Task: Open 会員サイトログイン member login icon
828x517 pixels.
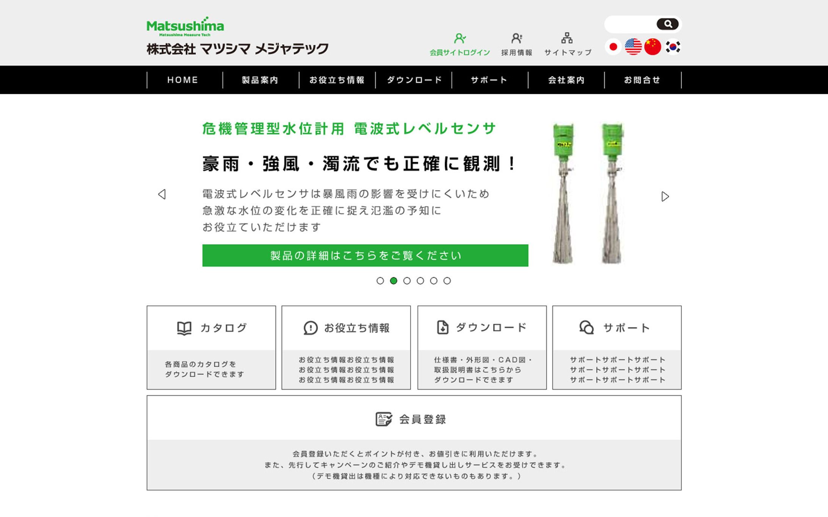Action: [x=459, y=38]
